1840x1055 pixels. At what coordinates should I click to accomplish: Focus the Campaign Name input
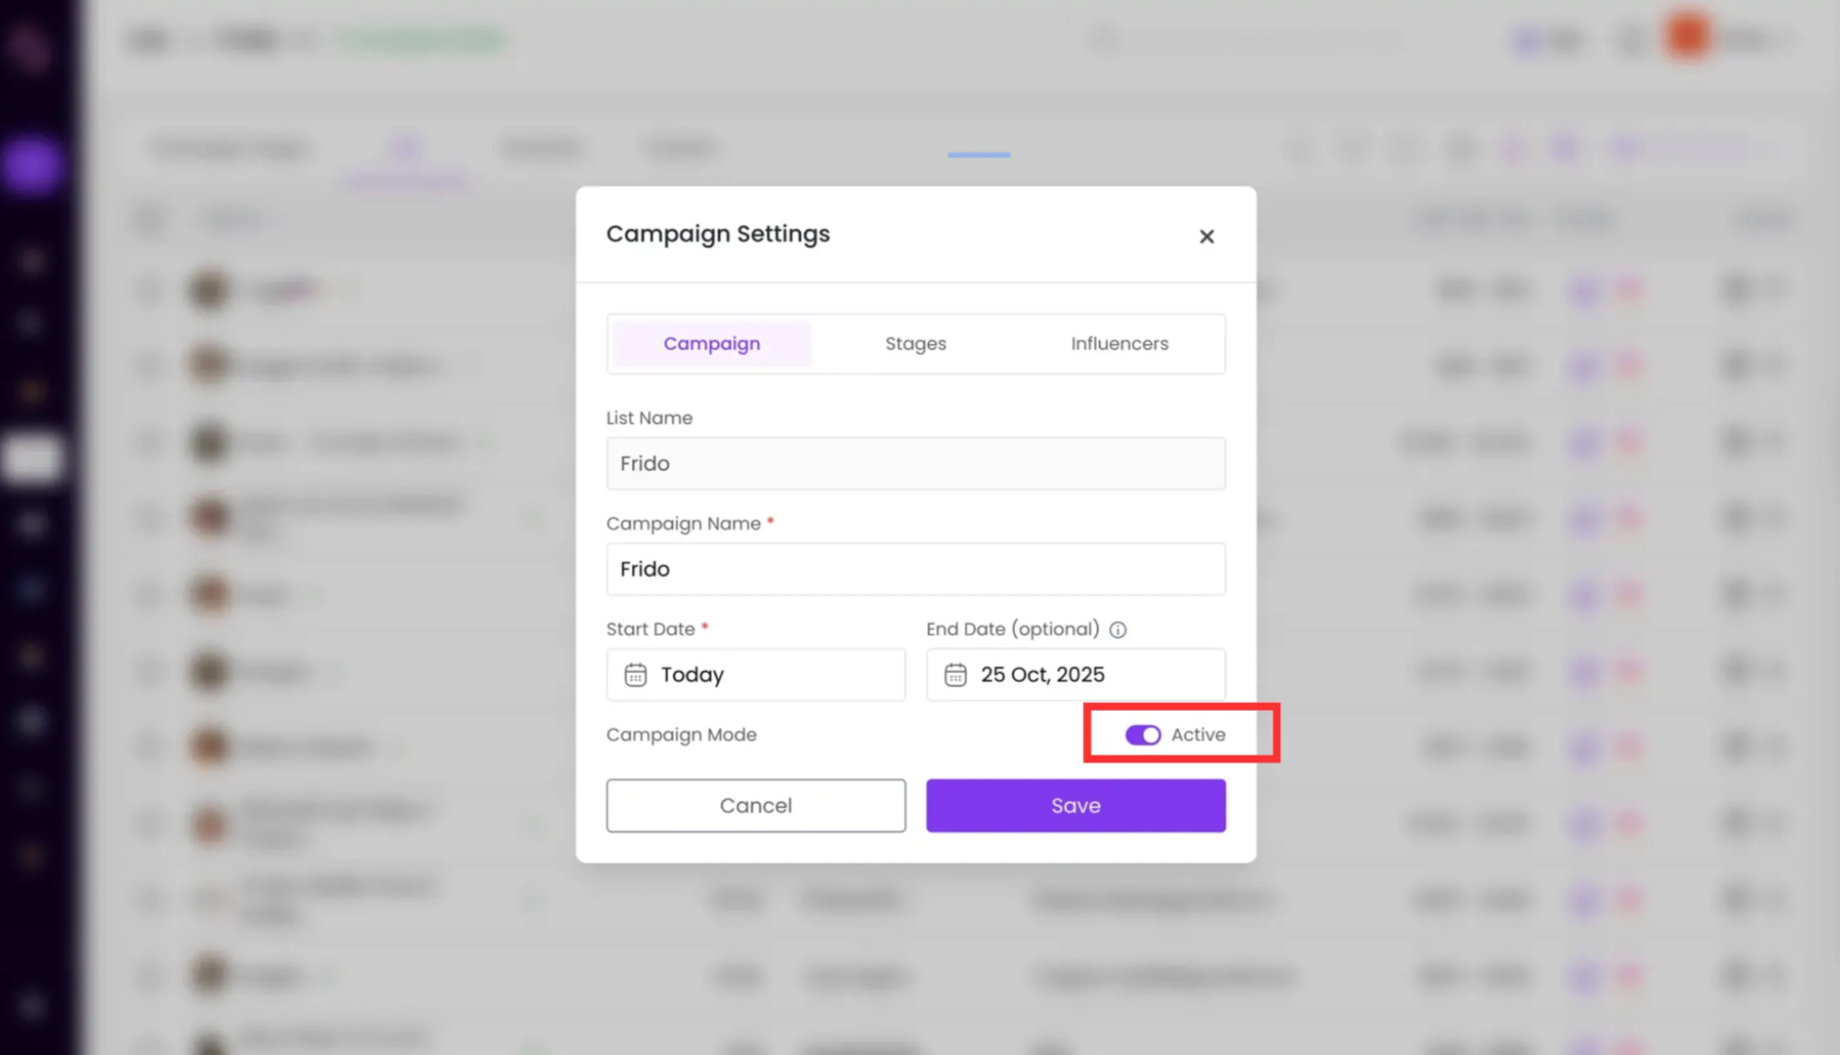915,569
